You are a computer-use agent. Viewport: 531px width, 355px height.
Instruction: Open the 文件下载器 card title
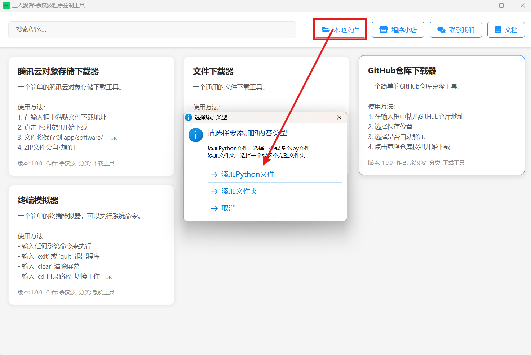pos(213,72)
